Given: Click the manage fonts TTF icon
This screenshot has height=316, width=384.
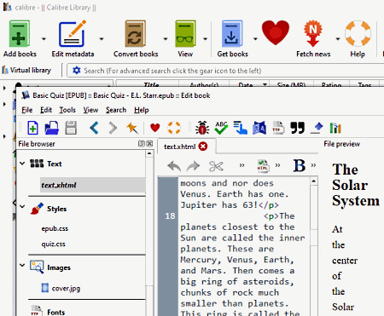Looking at the screenshot, I should 278,128.
